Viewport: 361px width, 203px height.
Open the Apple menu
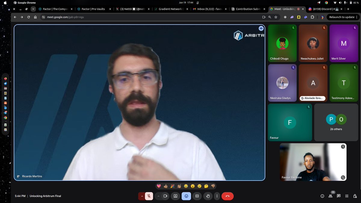[x=5, y=3]
